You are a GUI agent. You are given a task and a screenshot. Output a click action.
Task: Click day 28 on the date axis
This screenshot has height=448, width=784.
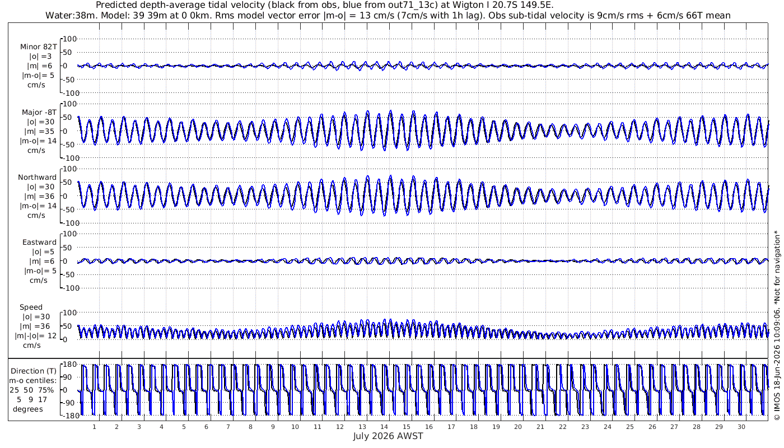(697, 426)
